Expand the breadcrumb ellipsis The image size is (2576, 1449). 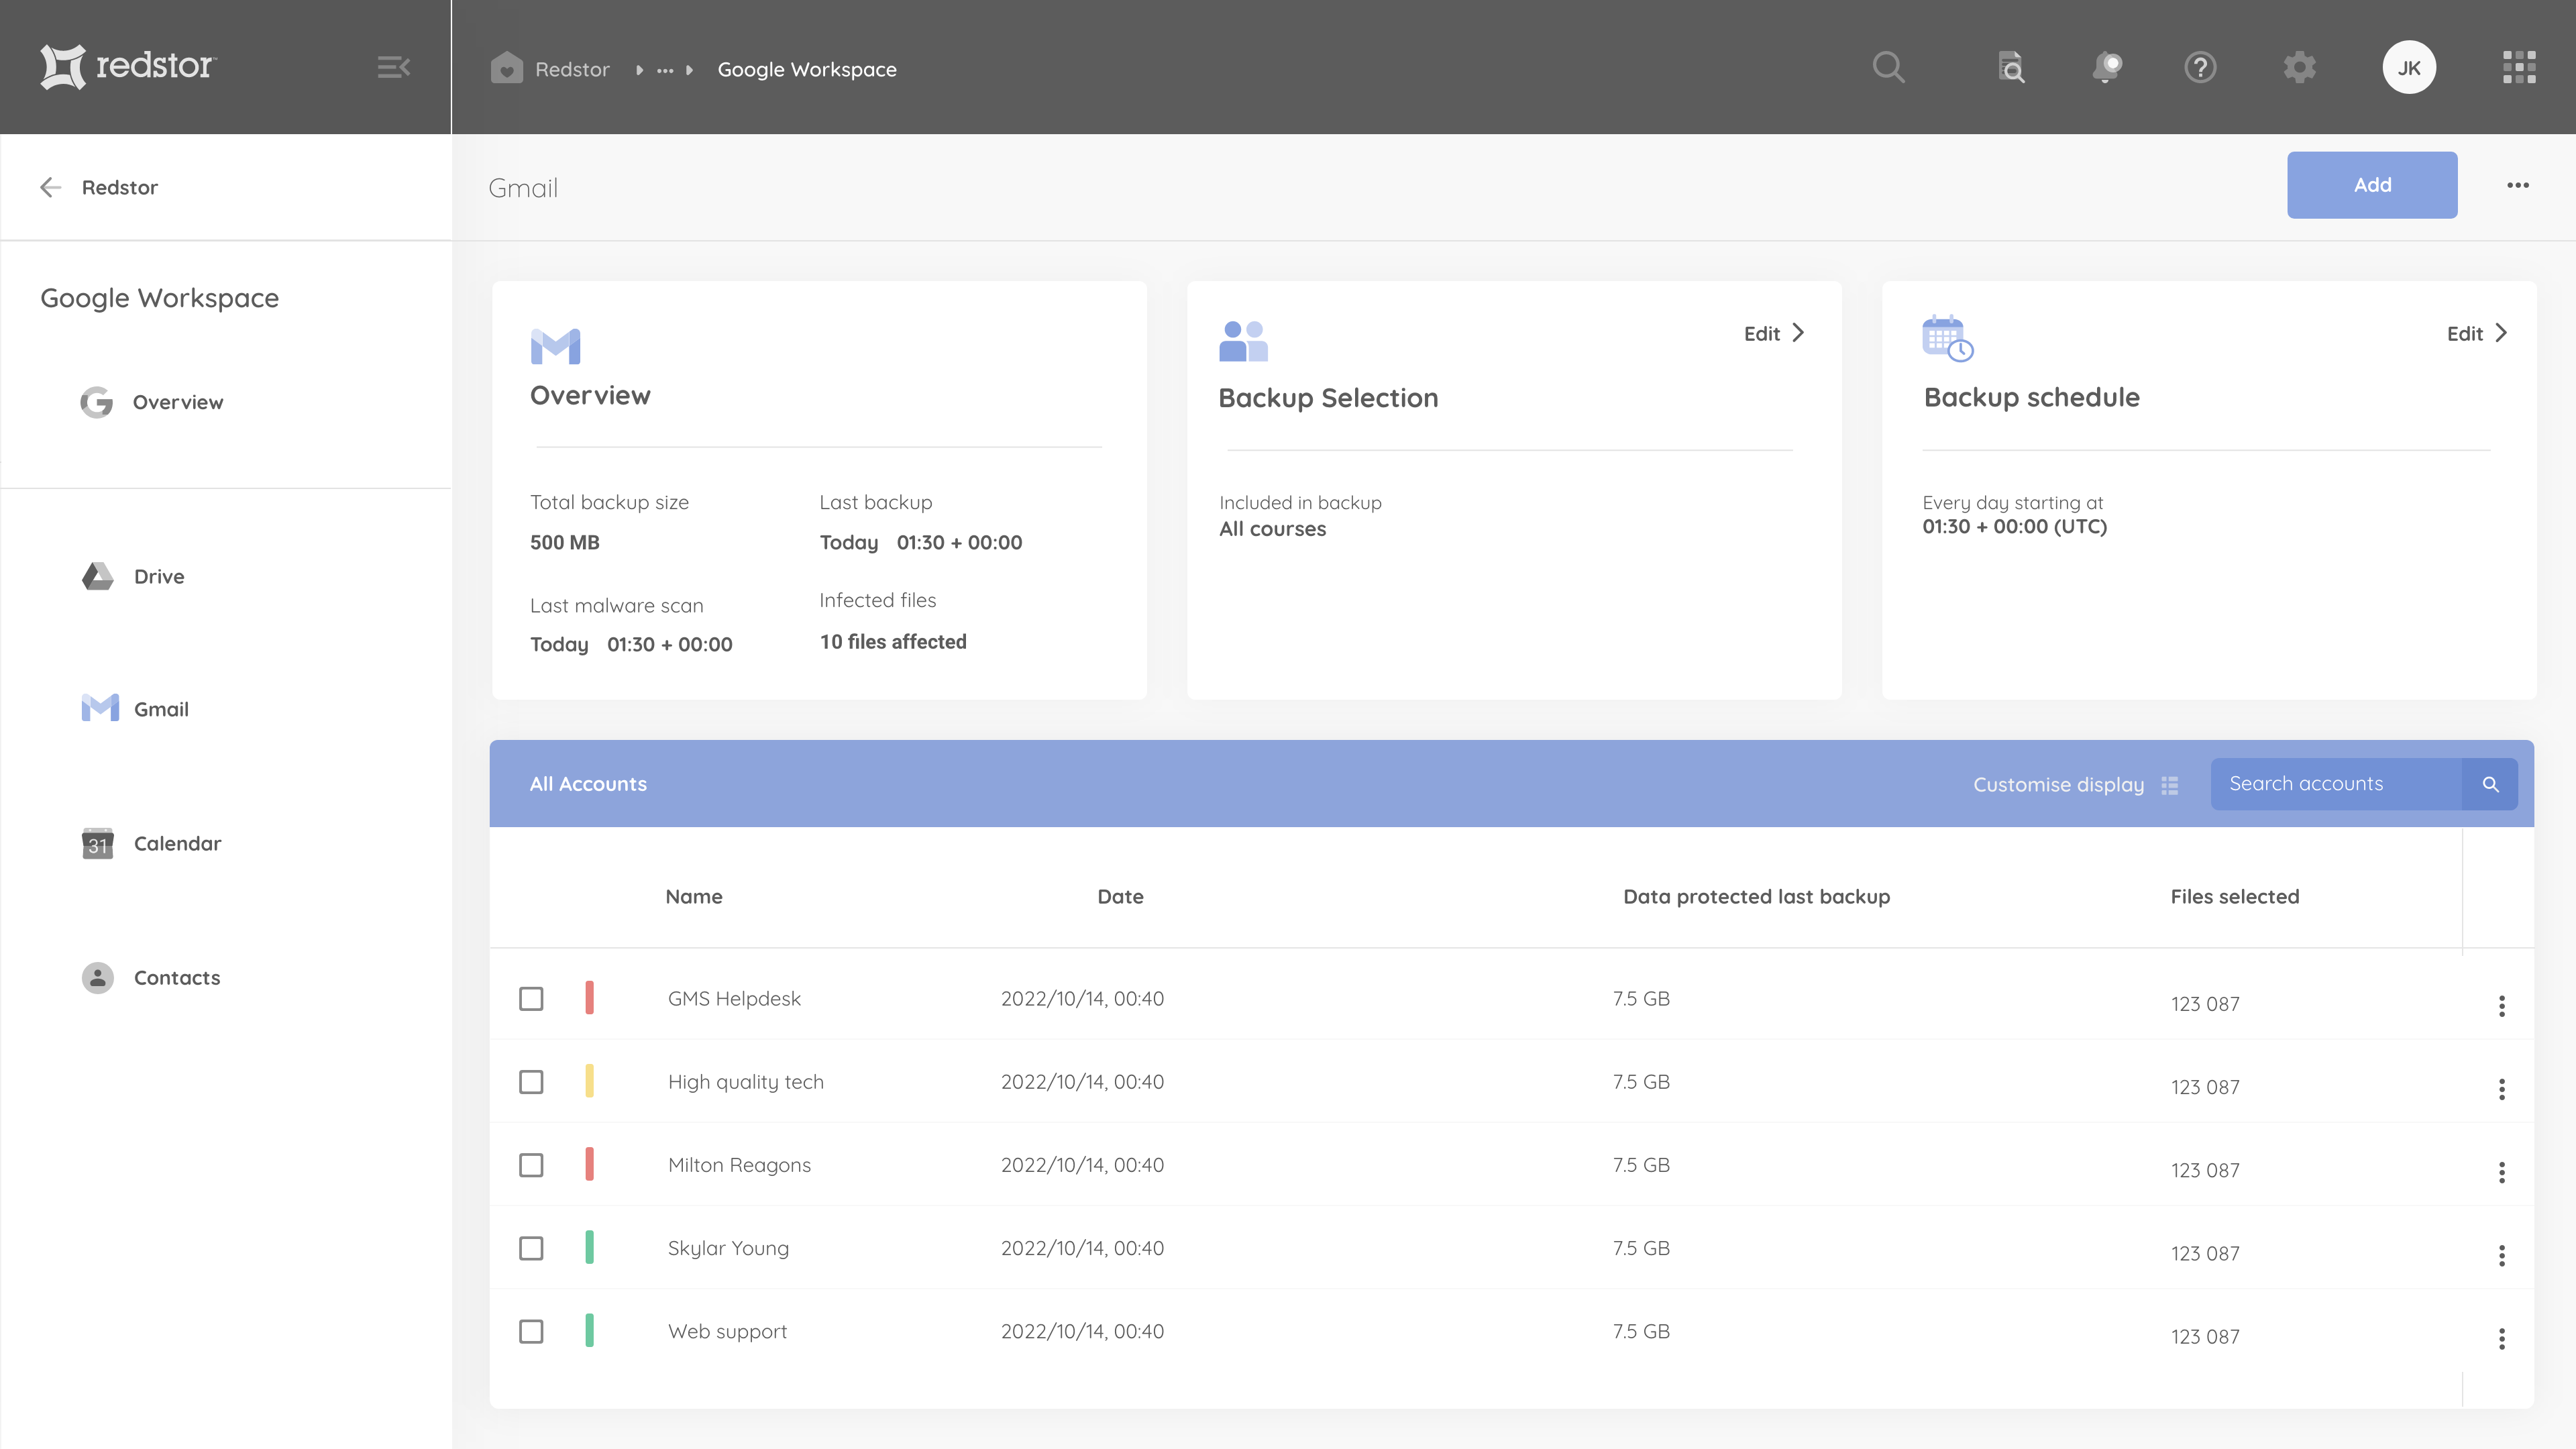click(665, 70)
